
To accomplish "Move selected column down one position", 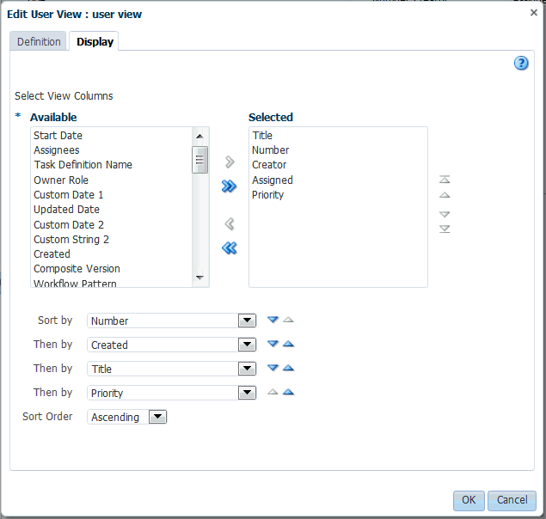I will coord(445,214).
